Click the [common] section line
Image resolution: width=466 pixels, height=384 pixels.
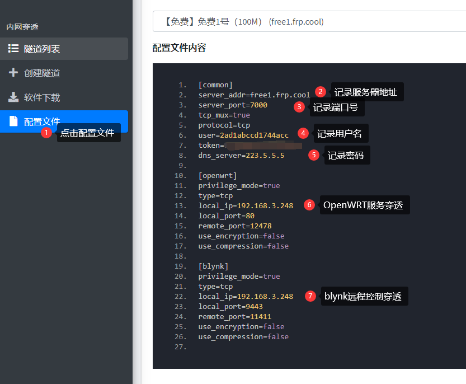coord(215,85)
